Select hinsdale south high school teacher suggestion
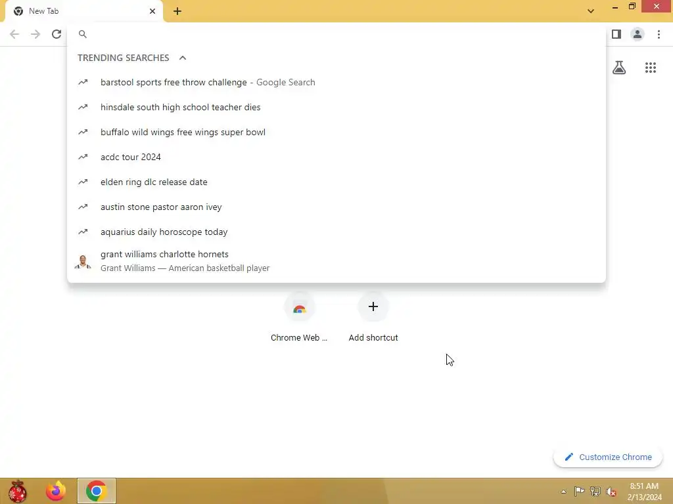 [x=336, y=107]
